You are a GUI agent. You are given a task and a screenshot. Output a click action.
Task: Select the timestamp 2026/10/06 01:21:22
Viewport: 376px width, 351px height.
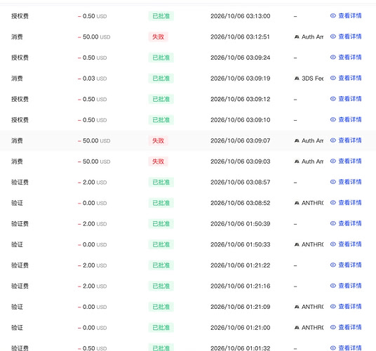coord(241,265)
